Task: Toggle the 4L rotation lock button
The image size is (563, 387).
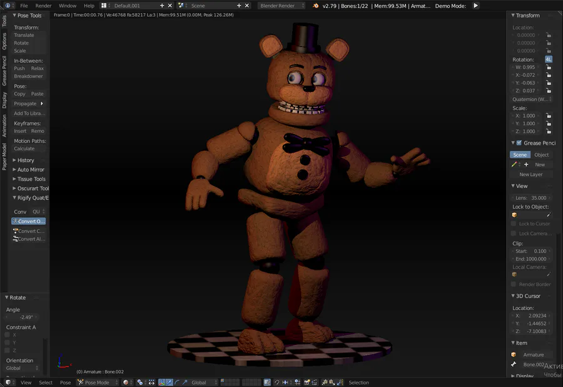Action: (548, 59)
